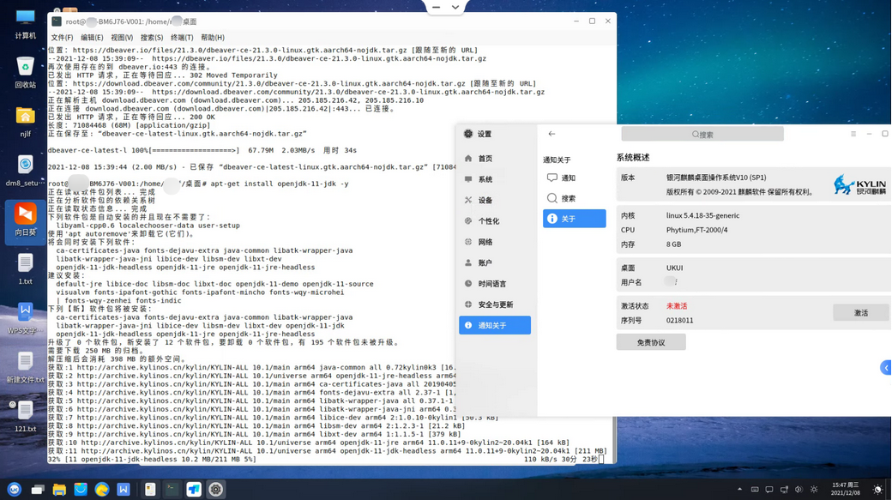Open volume control in tray

pyautogui.click(x=799, y=489)
